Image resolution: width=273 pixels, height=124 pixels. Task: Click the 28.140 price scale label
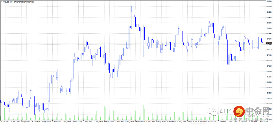point(269,28)
